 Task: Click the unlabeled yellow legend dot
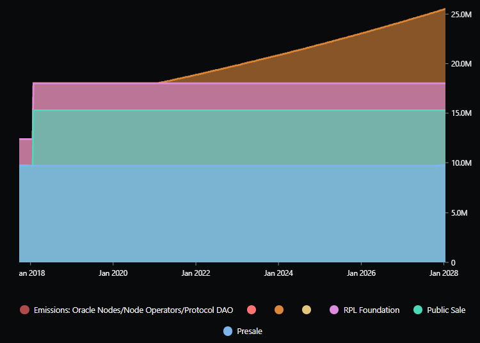(x=307, y=310)
